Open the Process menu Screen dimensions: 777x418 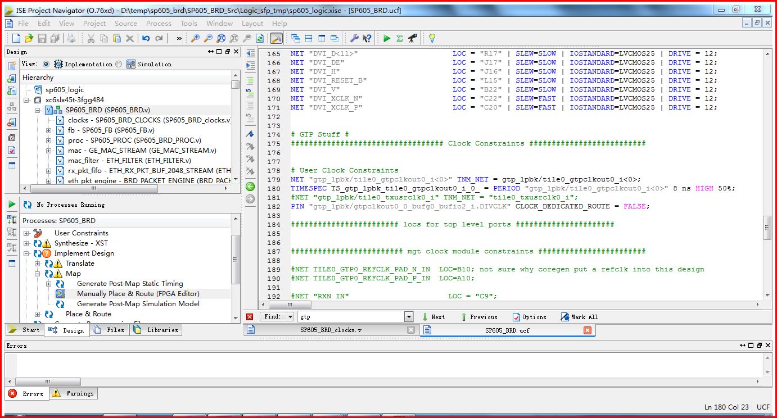coord(159,24)
